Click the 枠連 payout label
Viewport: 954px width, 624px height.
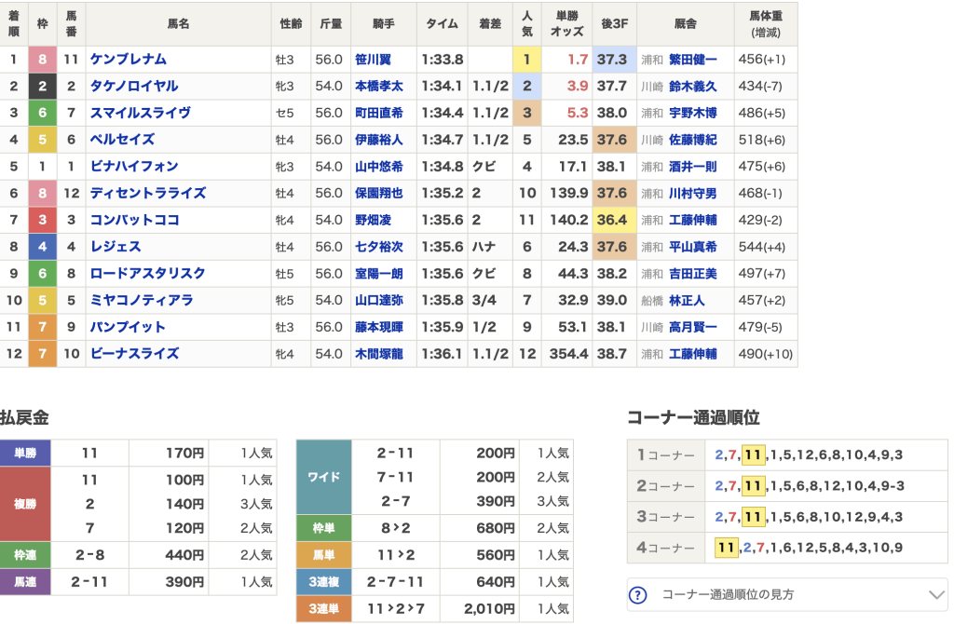tap(25, 555)
